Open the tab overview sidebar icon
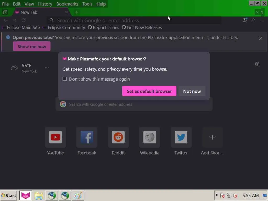This screenshot has width=268, height=201. (x=5, y=12)
